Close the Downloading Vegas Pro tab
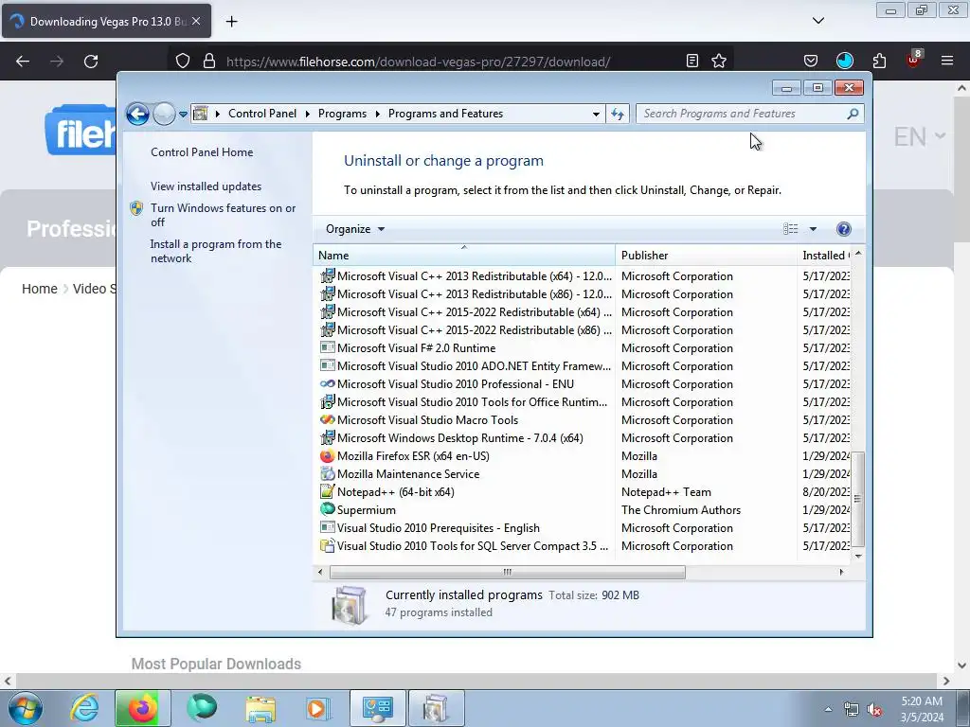The width and height of the screenshot is (970, 727). click(196, 21)
